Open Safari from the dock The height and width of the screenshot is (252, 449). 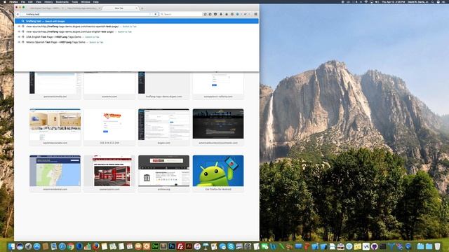tap(62, 246)
